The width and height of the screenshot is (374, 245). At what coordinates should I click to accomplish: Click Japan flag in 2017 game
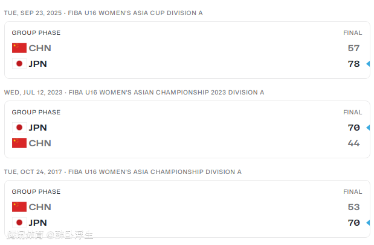pos(19,223)
